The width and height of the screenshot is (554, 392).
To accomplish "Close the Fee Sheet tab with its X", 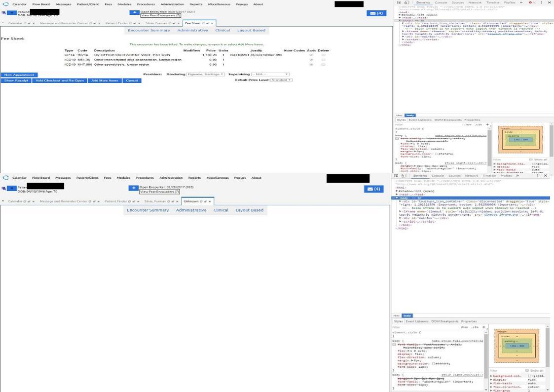I will tap(212, 23).
